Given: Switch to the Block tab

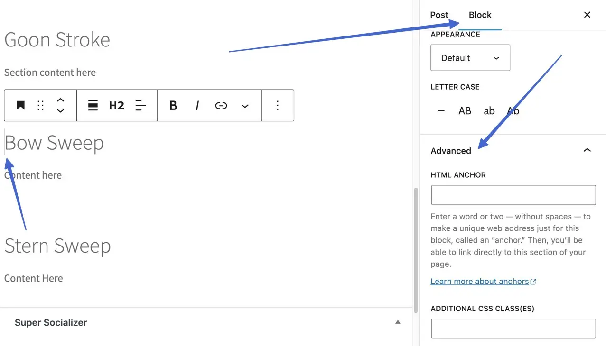Looking at the screenshot, I should [480, 15].
